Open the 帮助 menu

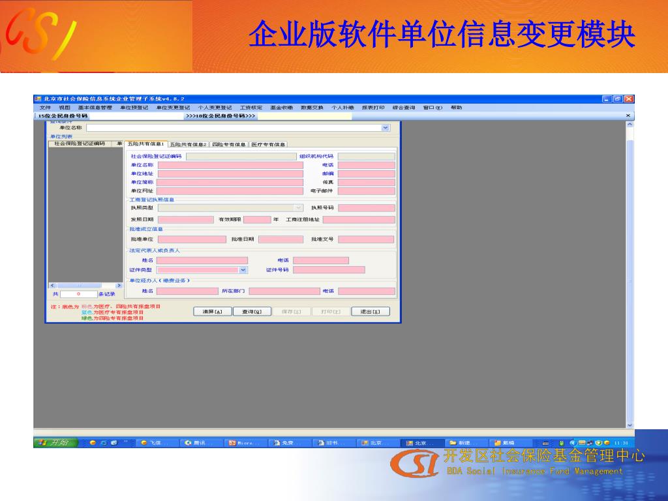[456, 108]
